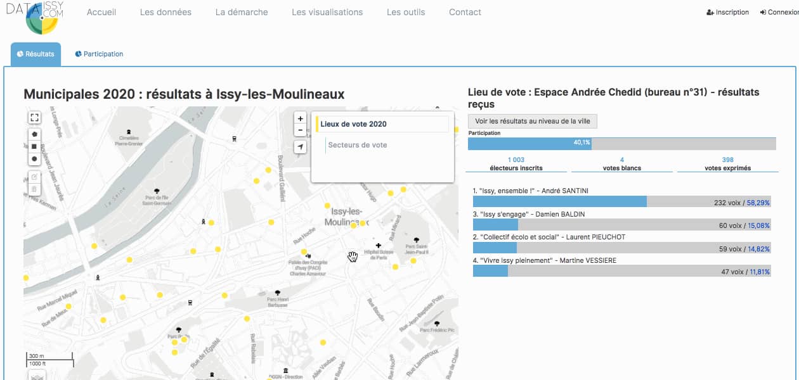Viewport: 799px width, 380px height.
Task: Open the Les données menu
Action: 166,12
